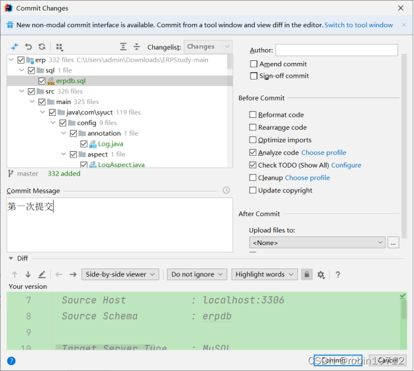
Task: Click the edit source pencil icon
Action: pyautogui.click(x=42, y=275)
